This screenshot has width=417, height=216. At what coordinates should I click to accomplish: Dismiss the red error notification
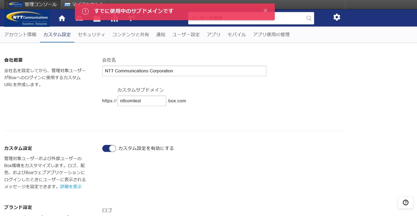click(x=265, y=10)
